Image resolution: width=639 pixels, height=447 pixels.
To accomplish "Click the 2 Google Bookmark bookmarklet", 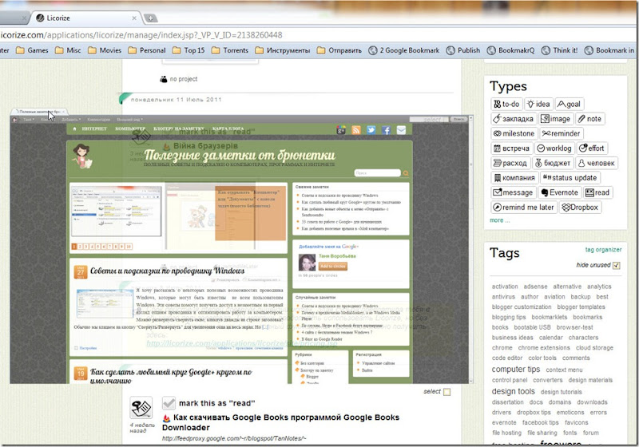I will pyautogui.click(x=404, y=50).
